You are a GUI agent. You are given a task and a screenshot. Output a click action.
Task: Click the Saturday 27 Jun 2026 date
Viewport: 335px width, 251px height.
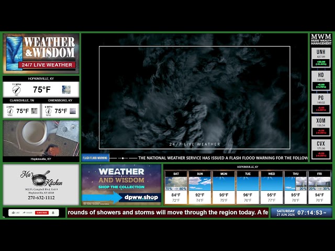point(286,213)
